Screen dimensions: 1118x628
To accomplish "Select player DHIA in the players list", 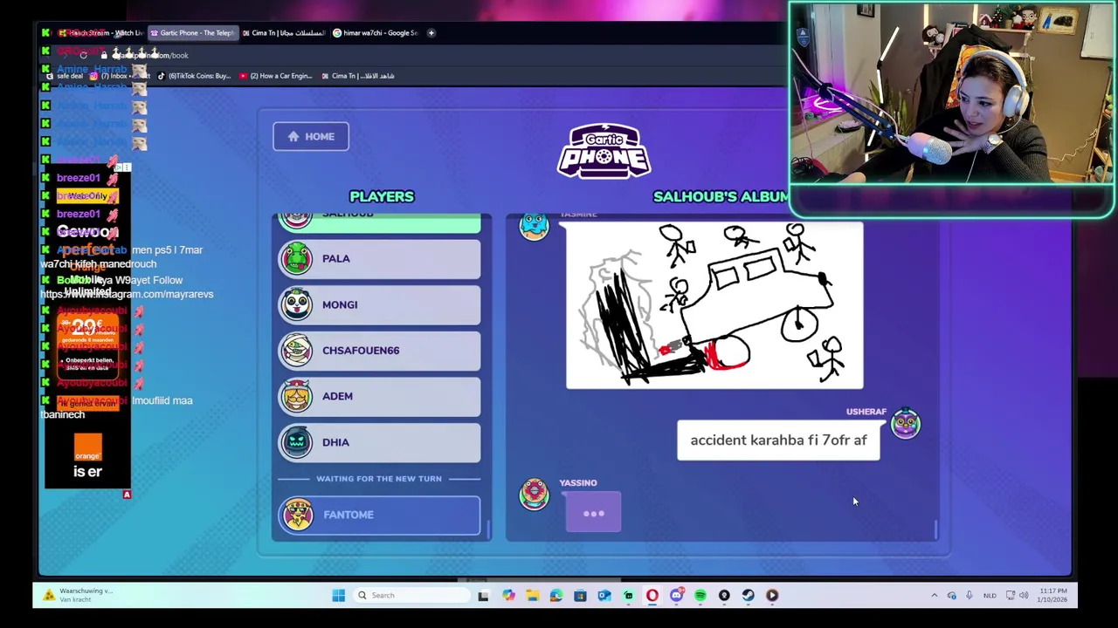I will coord(379,442).
